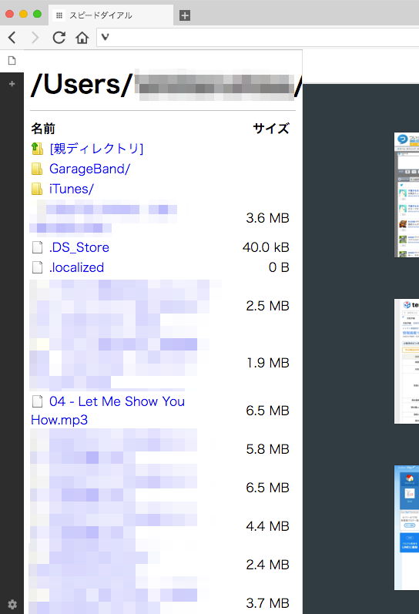Go to the home page
419x614 pixels.
point(82,38)
